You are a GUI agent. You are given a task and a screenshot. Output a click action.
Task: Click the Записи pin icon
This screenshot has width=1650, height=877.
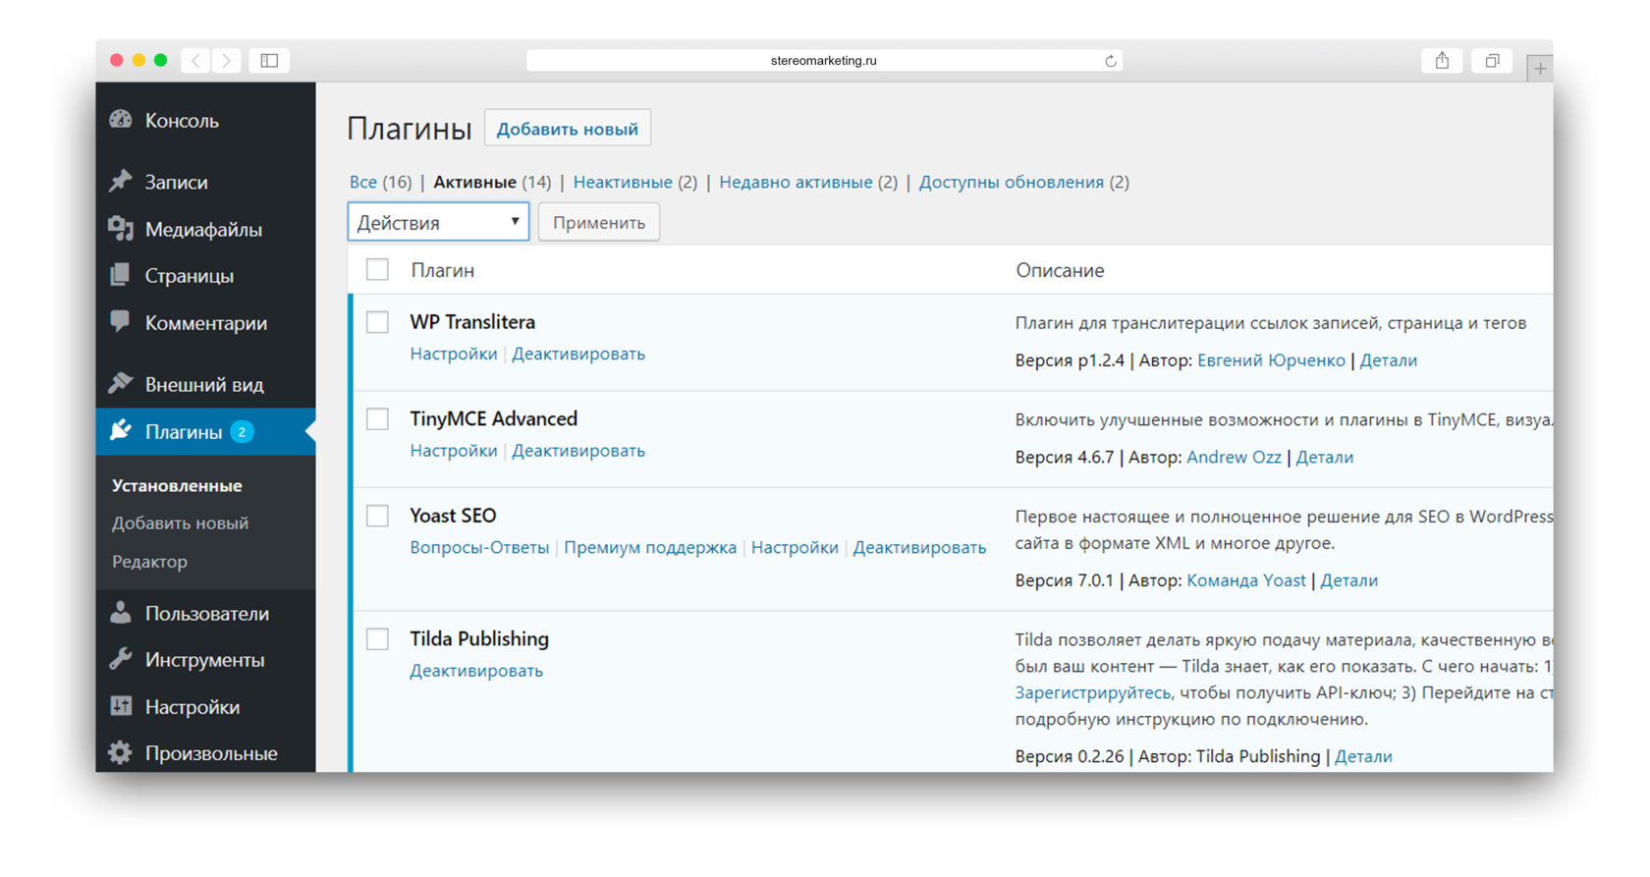click(x=120, y=181)
